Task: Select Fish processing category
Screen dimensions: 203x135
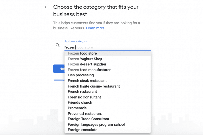Action: coord(81,75)
